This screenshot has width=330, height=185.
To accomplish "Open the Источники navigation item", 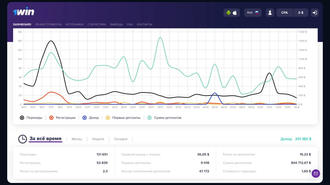I will pyautogui.click(x=75, y=24).
